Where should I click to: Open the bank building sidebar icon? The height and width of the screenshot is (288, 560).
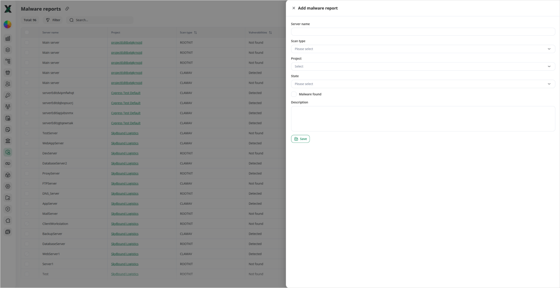pos(8,141)
